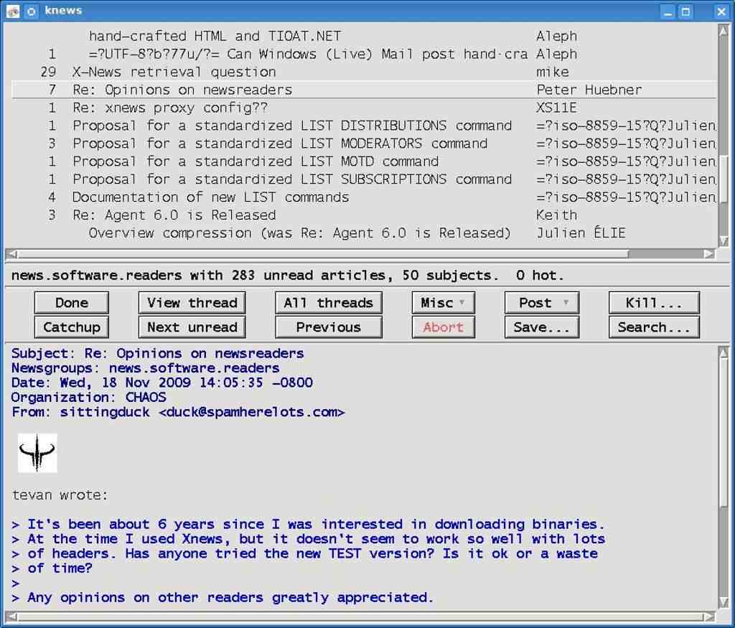Click the sticky pin icon in title bar
The image size is (735, 628).
point(32,11)
